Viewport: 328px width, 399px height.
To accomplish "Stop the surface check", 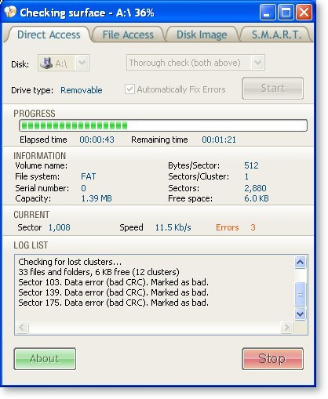I will tap(273, 358).
